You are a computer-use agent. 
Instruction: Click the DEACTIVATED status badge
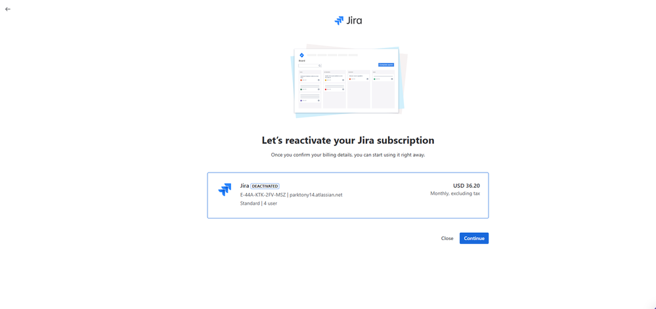tap(265, 186)
